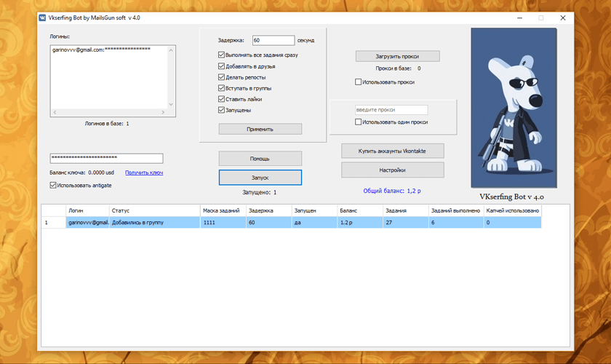Click scroll-right arrow in logins box
Screen dimensions: 611x364
(163, 112)
